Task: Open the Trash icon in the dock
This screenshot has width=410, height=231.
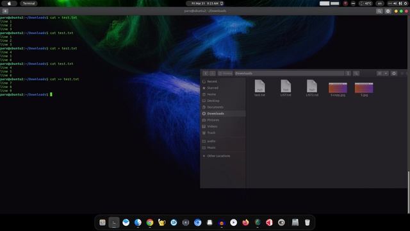Action: coord(307,223)
